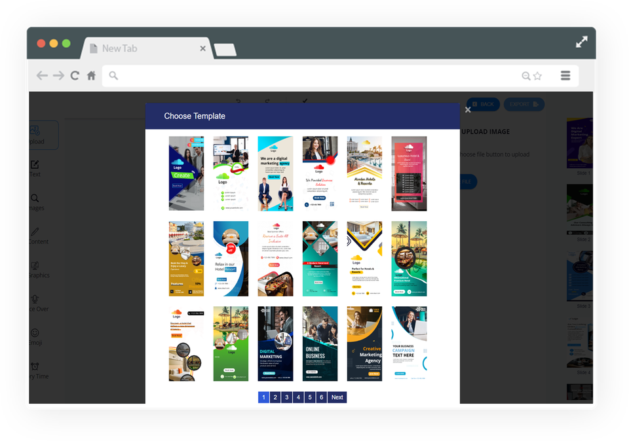Select the 'We are a digital marketing agency' template
The height and width of the screenshot is (441, 629).
[275, 173]
